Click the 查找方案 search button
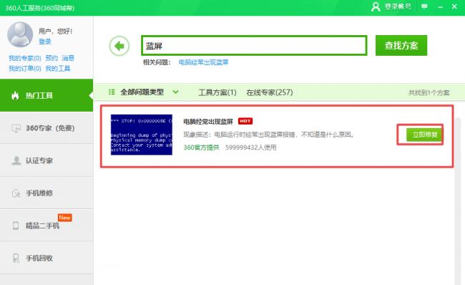 pos(401,45)
